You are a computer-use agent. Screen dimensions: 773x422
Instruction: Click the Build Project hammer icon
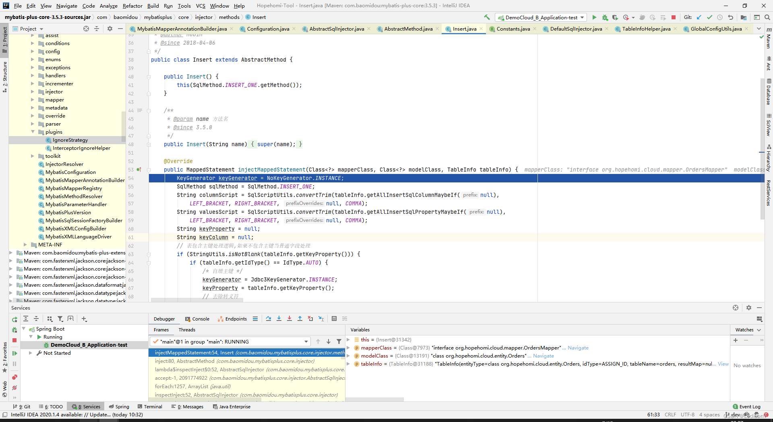coord(487,17)
